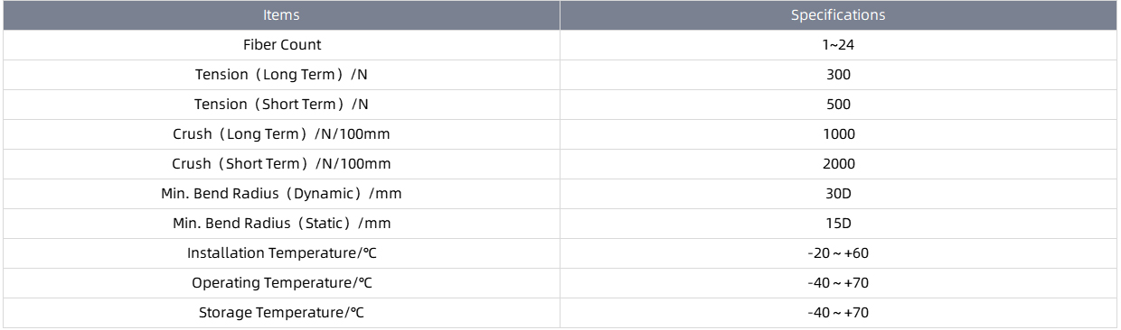Select Min. Bend Radius (Dynamic) label
Viewport: 1121px width, 330px height.
point(282,194)
